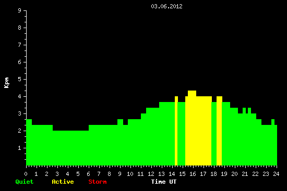Click the x-axis hour label 14
The image size is (287, 191).
[172, 174]
